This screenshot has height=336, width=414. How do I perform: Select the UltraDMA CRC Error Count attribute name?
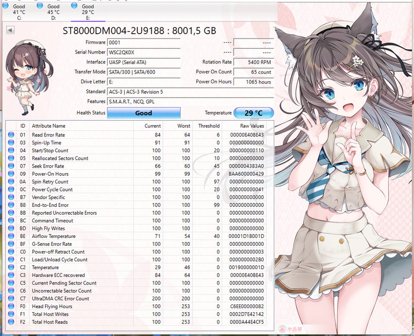point(60,298)
